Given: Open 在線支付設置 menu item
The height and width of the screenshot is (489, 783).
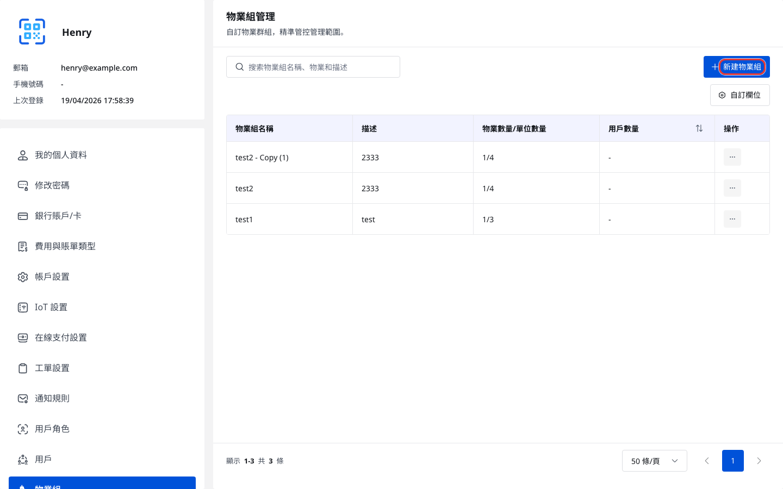Looking at the screenshot, I should click(x=102, y=338).
